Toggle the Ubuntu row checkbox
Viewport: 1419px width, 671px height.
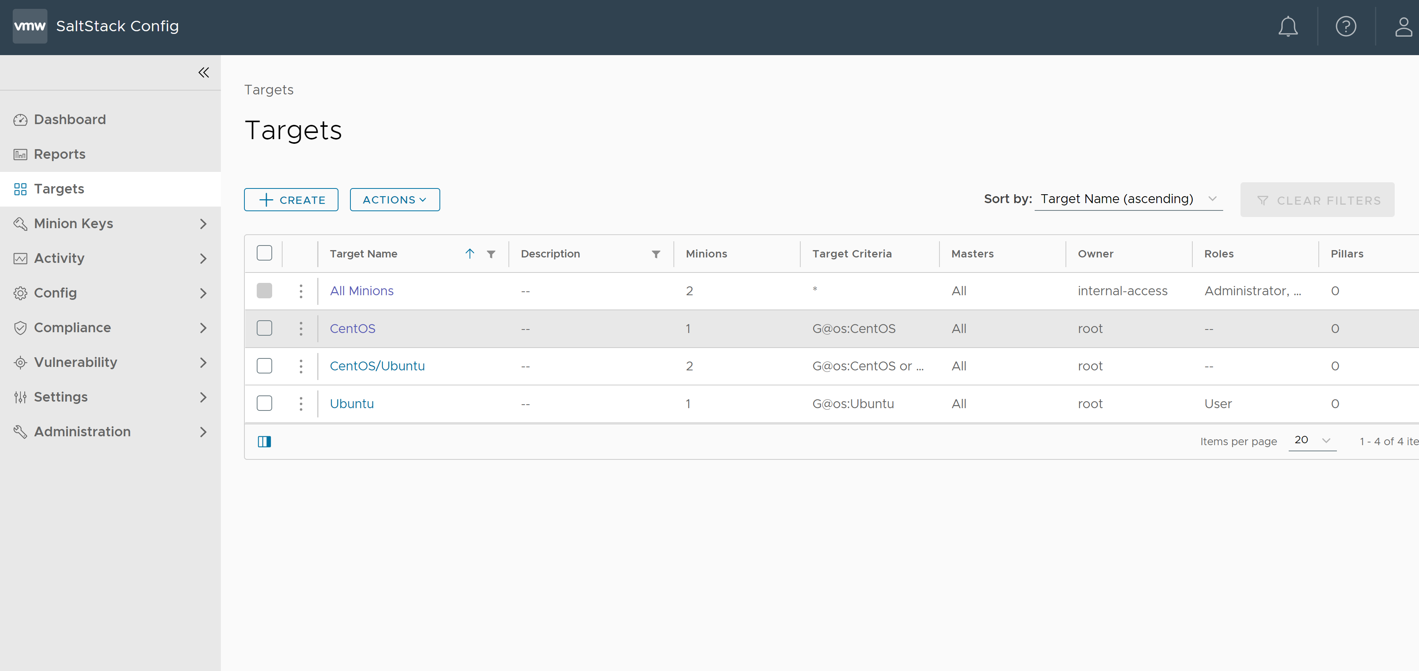click(x=264, y=403)
